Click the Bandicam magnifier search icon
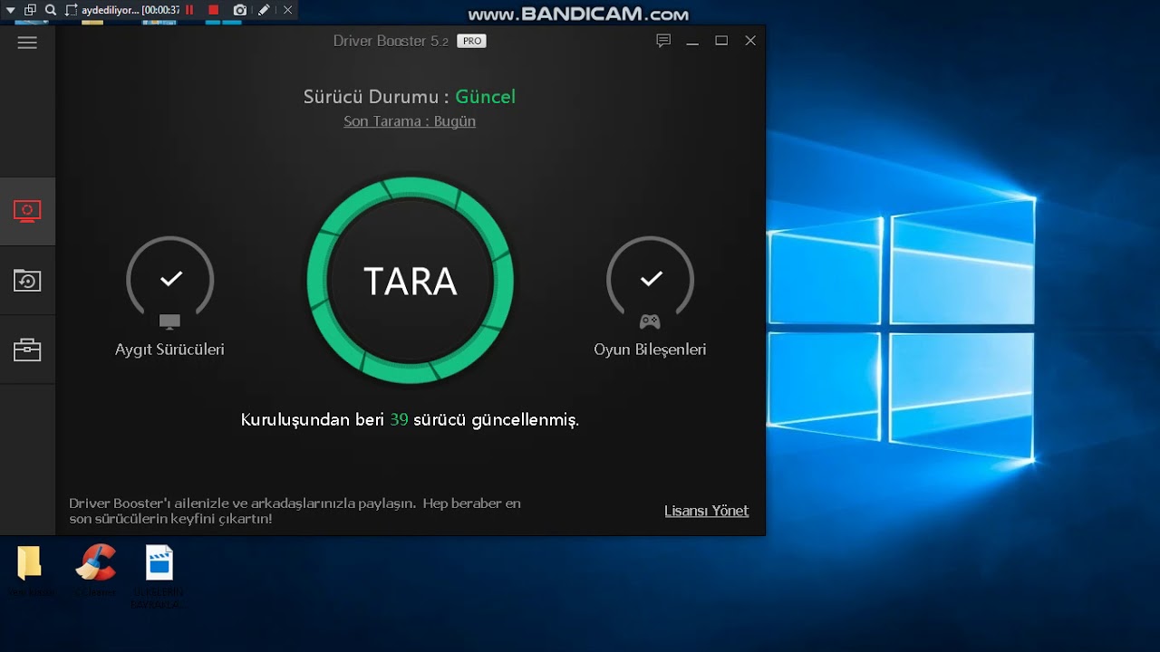 (51, 10)
